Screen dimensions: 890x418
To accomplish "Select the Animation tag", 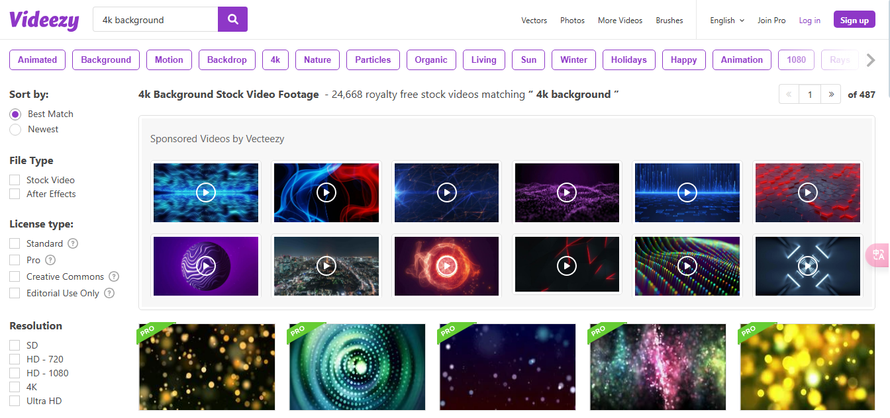I will 742,60.
